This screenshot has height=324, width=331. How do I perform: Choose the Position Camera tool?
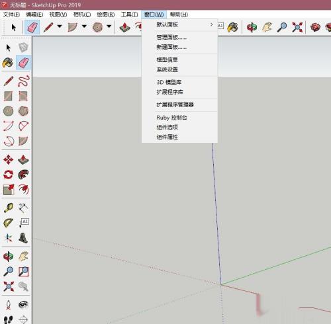click(x=9, y=305)
